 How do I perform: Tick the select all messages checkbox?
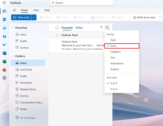pos(57,27)
